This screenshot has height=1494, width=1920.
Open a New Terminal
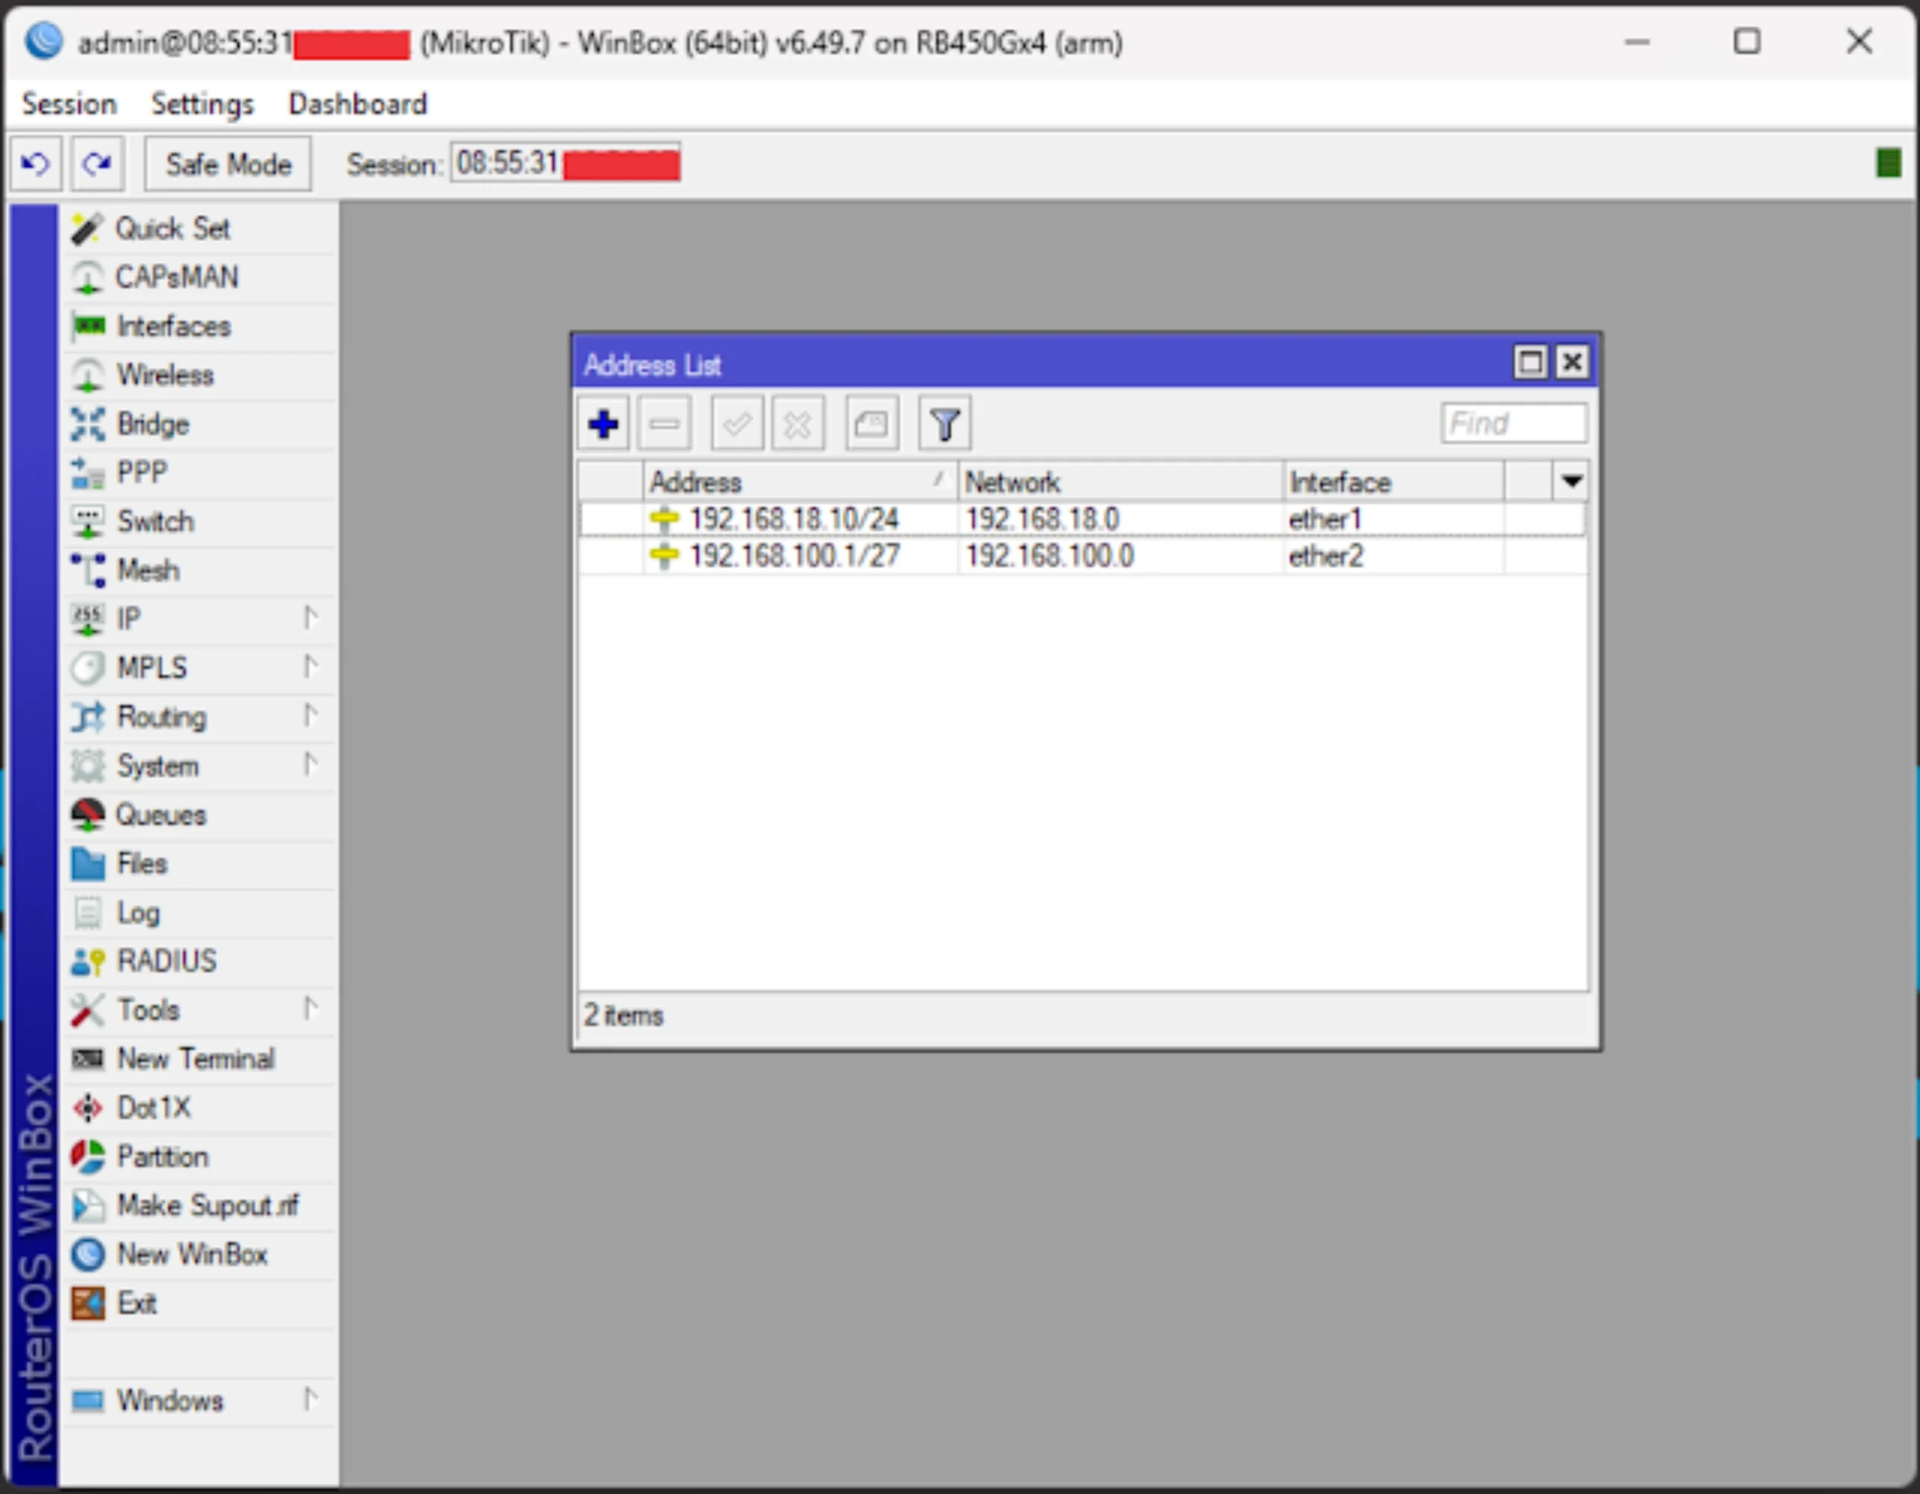199,1059
